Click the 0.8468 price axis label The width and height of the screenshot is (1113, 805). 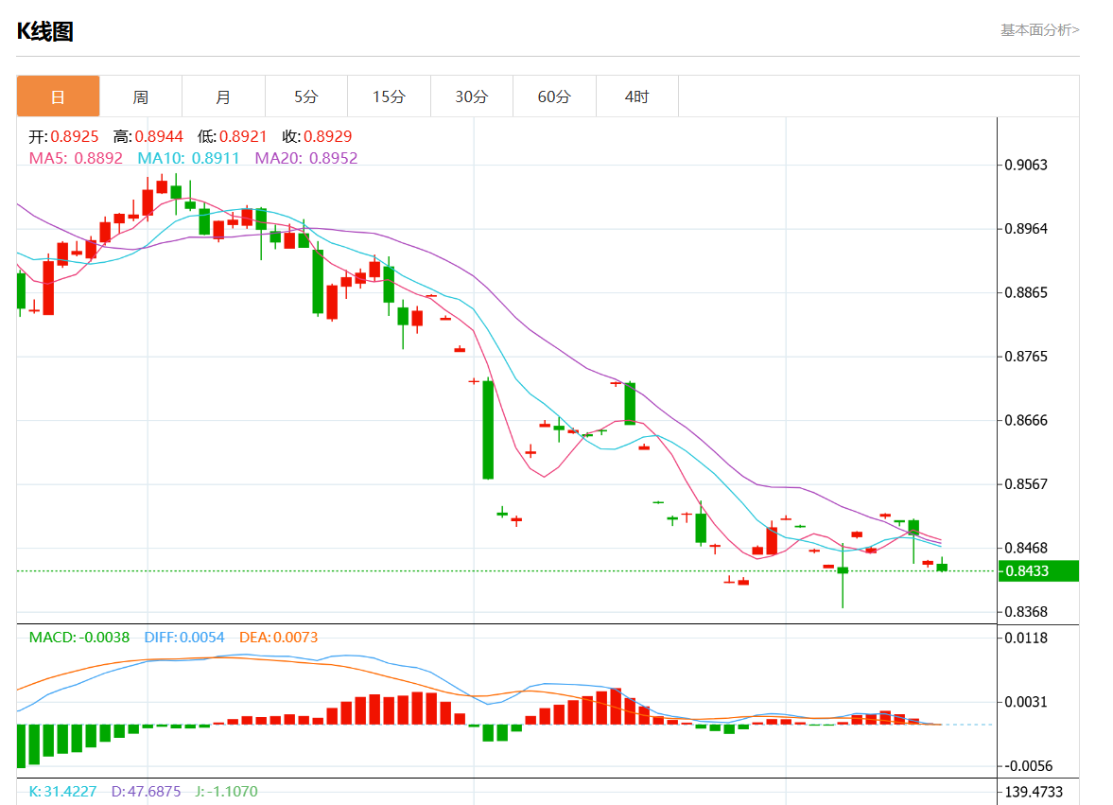1026,548
